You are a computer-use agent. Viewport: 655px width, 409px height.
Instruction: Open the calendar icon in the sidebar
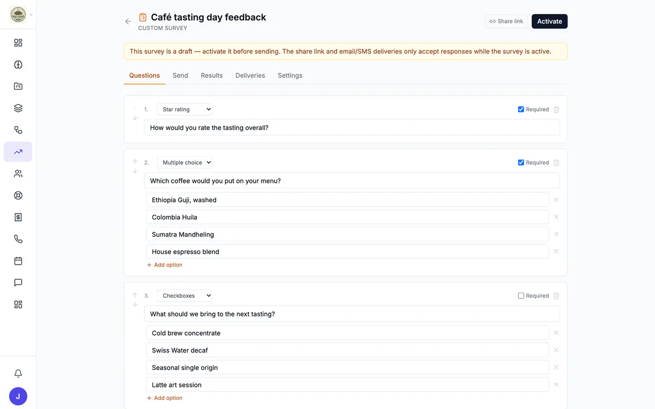coord(18,261)
